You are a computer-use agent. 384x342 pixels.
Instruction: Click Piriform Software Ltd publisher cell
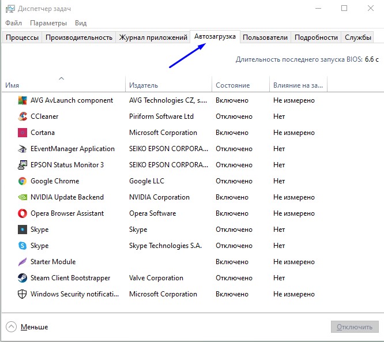161,116
